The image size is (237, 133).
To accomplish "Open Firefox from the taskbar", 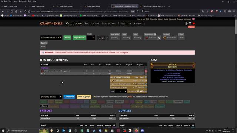I will [136, 130].
